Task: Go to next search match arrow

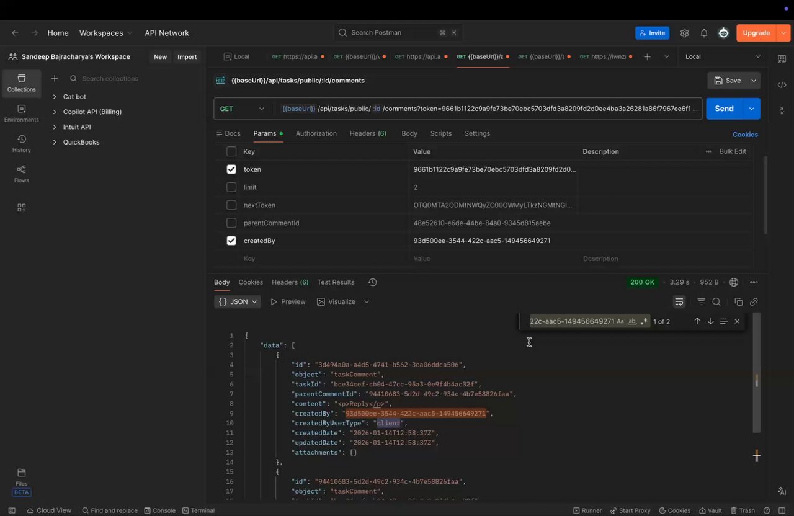Action: coord(710,321)
